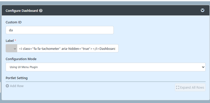Click the arrow on Using UI Menu Plugin select
This screenshot has height=103, width=210.
203,67
